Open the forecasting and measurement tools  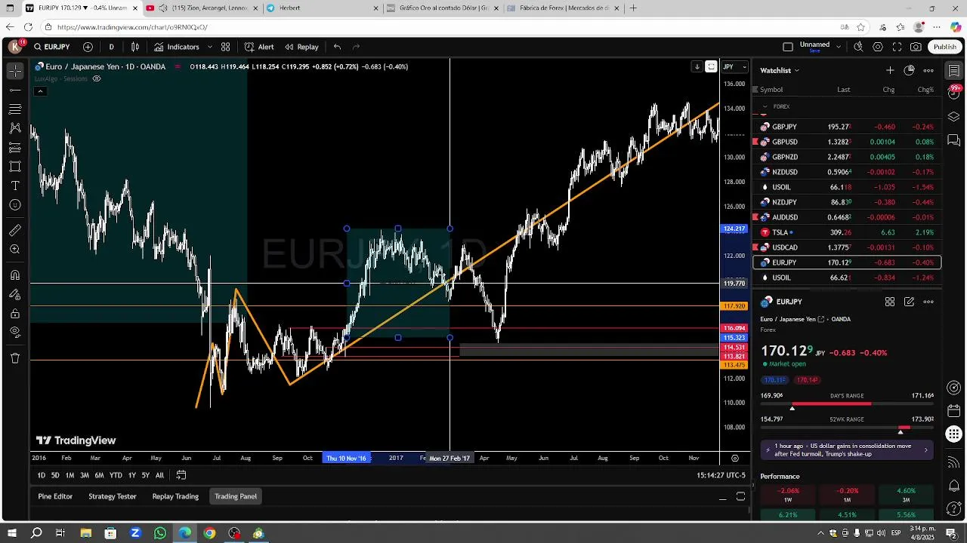(x=15, y=148)
